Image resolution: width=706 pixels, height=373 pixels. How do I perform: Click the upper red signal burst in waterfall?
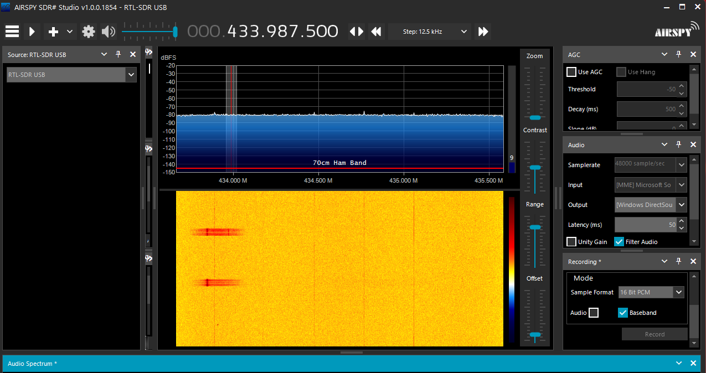(218, 231)
